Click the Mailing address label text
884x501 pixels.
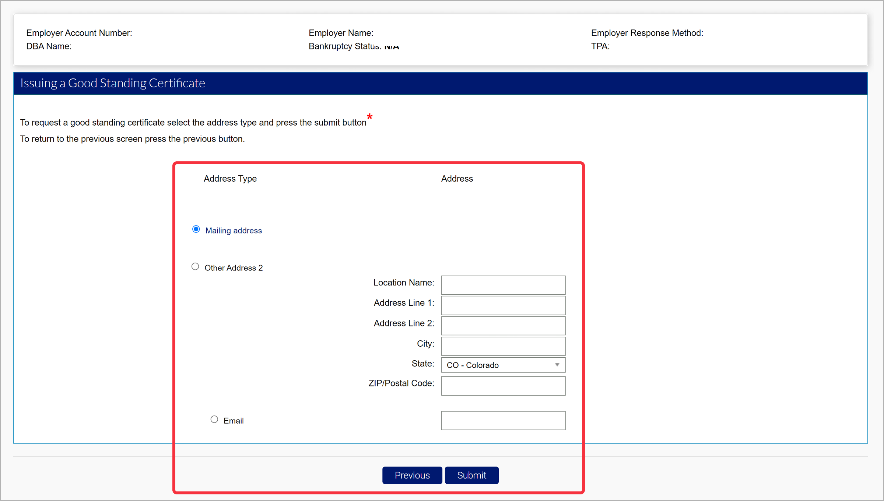(234, 231)
